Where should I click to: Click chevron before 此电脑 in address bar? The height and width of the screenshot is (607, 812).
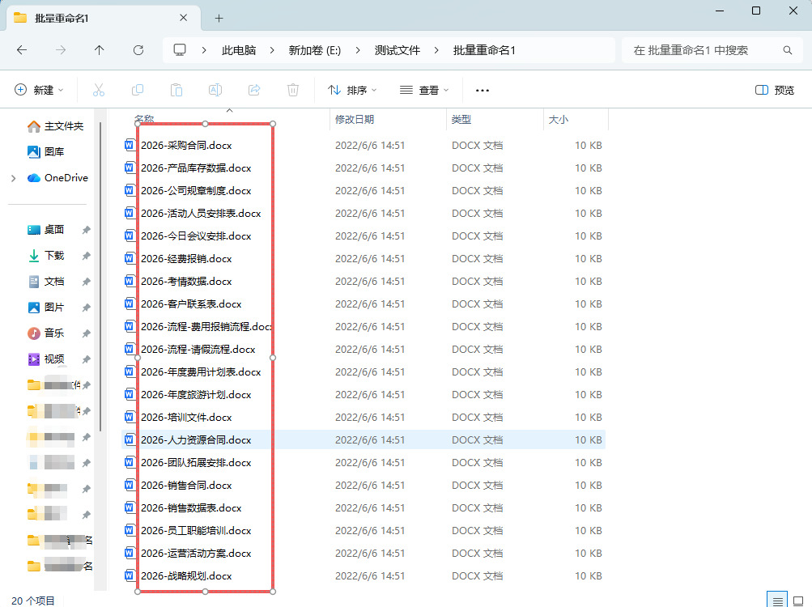coord(204,50)
